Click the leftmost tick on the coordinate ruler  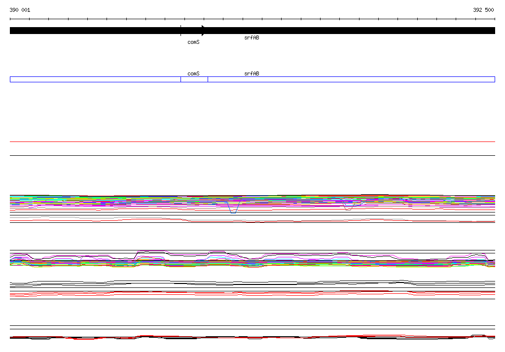click(x=10, y=19)
